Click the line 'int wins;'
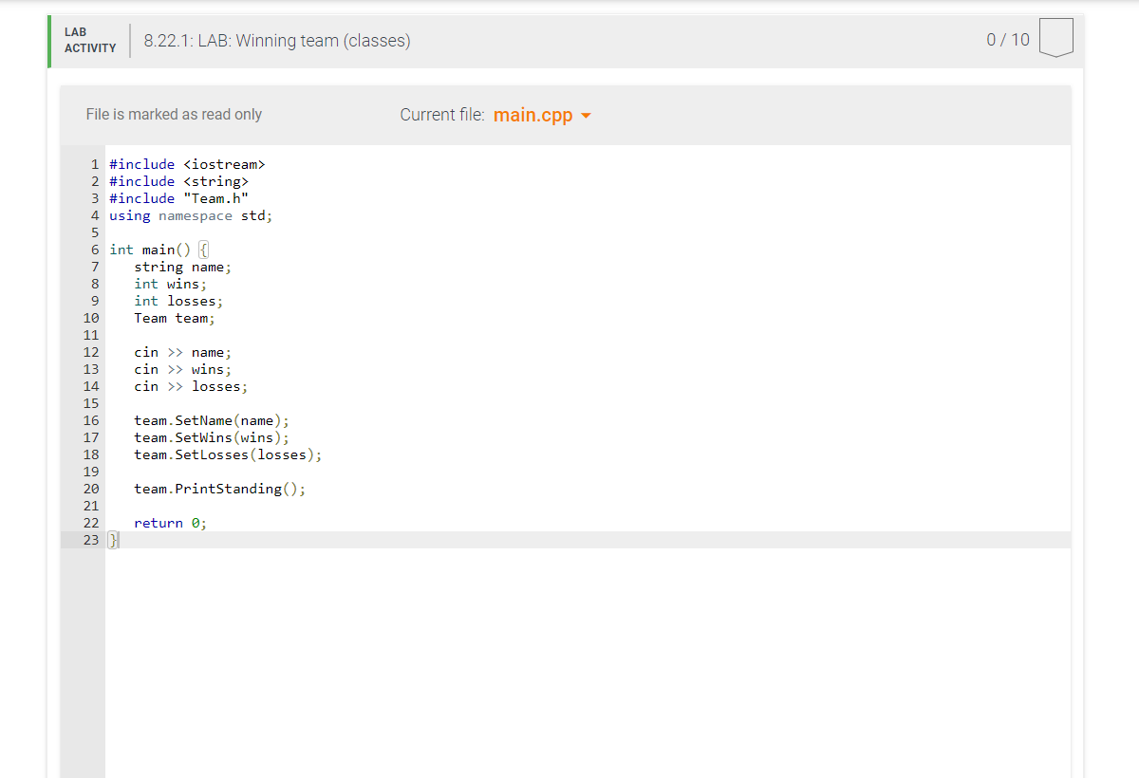 coord(170,284)
